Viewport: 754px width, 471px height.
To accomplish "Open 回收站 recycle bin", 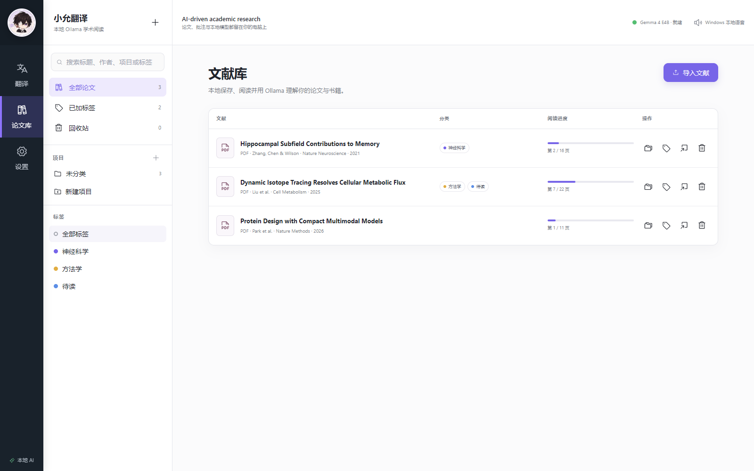I will click(107, 128).
